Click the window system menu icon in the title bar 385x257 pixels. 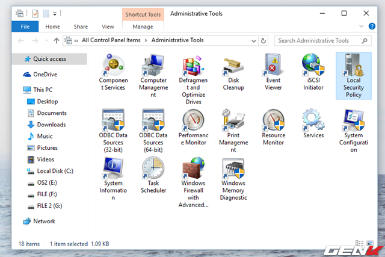pos(19,13)
